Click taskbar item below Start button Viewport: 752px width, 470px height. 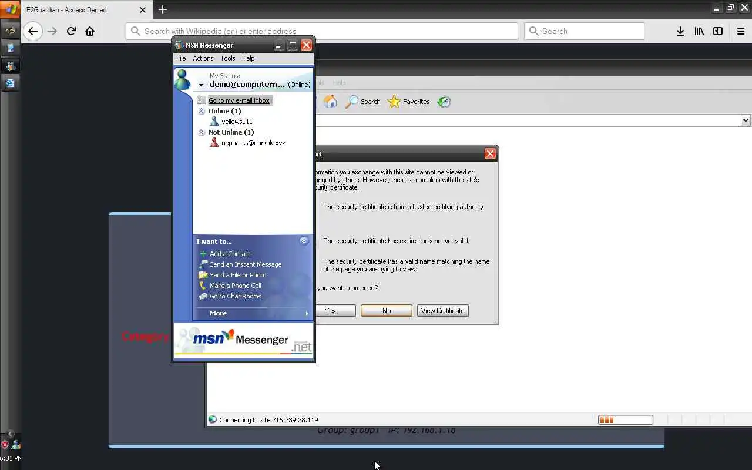click(x=11, y=31)
